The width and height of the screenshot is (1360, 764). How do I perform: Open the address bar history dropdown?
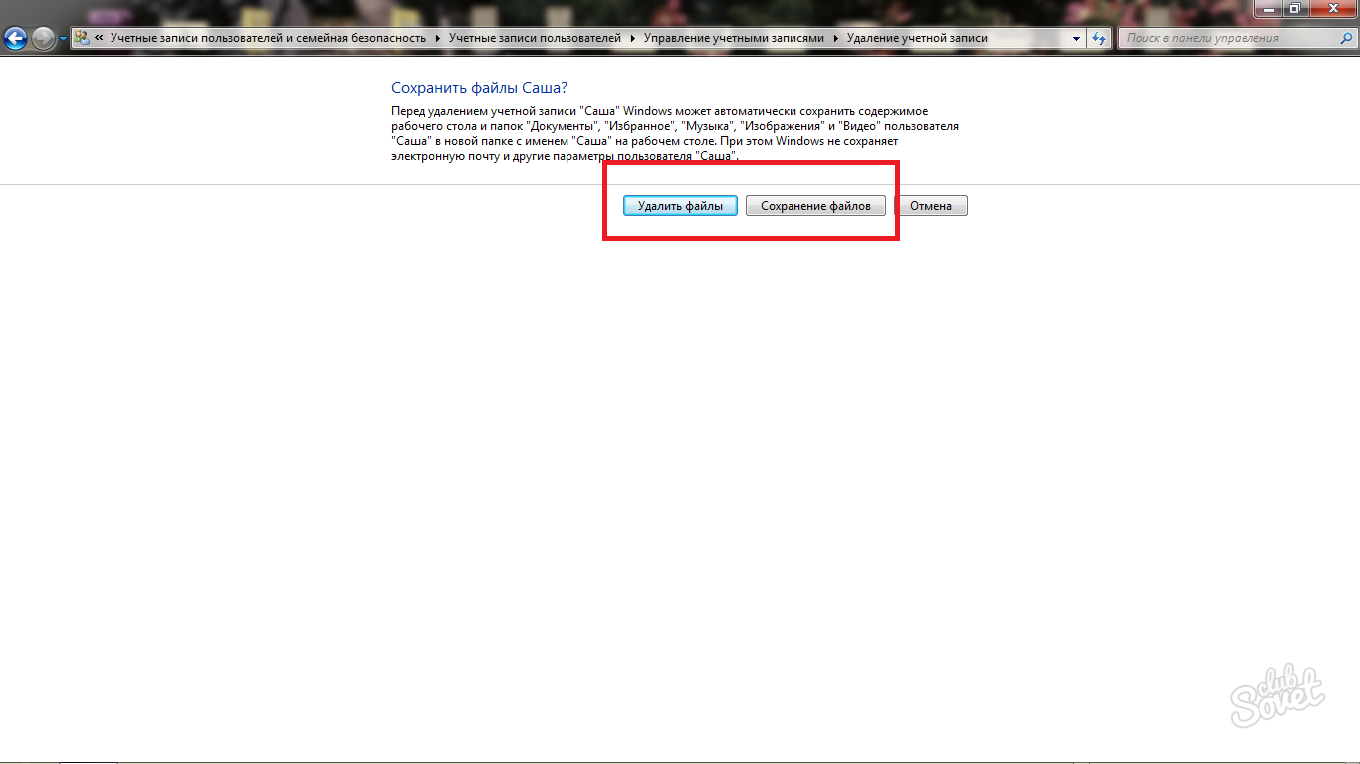(x=1077, y=38)
